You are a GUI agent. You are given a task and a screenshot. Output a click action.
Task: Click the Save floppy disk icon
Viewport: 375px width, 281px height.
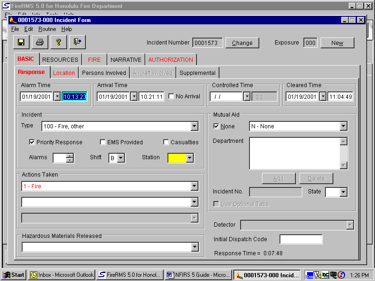(21, 42)
